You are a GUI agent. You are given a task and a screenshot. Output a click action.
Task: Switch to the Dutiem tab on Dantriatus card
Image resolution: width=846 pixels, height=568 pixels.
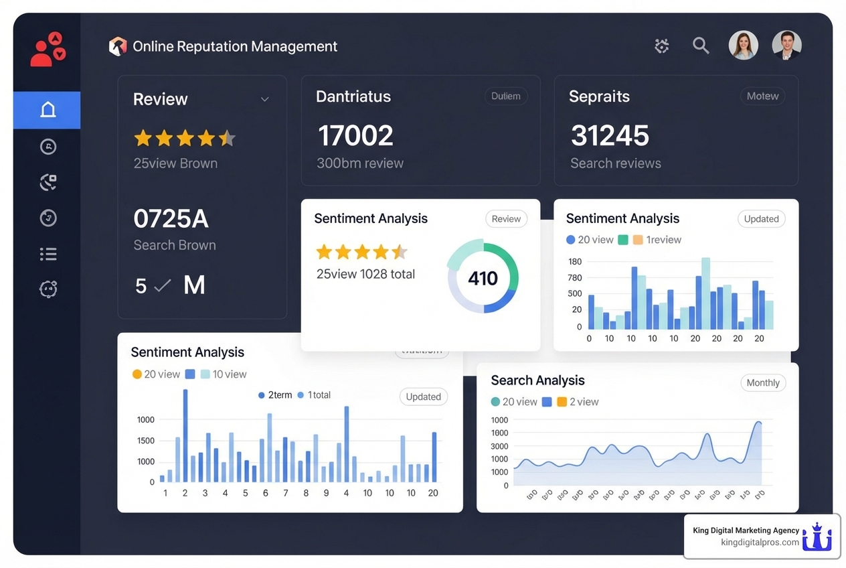506,96
